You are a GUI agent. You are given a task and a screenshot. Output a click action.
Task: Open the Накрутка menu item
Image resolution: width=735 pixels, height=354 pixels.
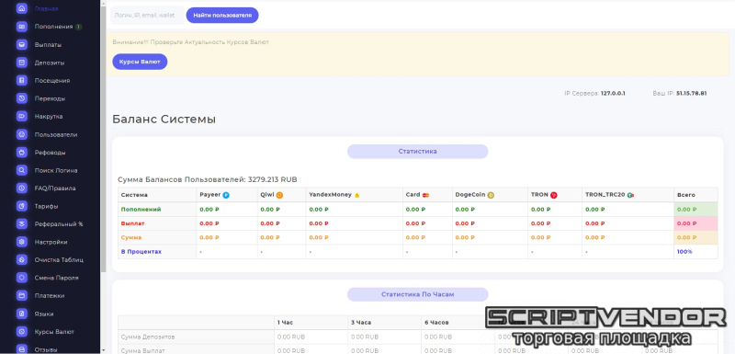tap(49, 116)
